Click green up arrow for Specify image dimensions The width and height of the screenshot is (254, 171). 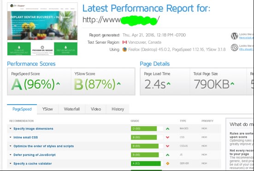pos(168,129)
